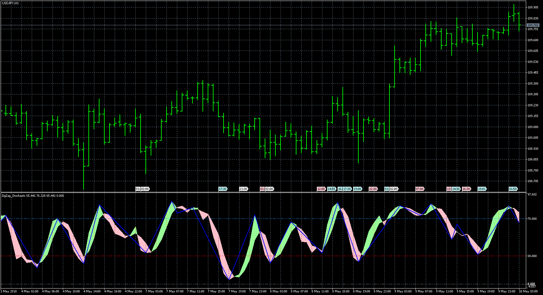
Task: Select the blue 14:55 event marker
Action: pyautogui.click(x=331, y=189)
